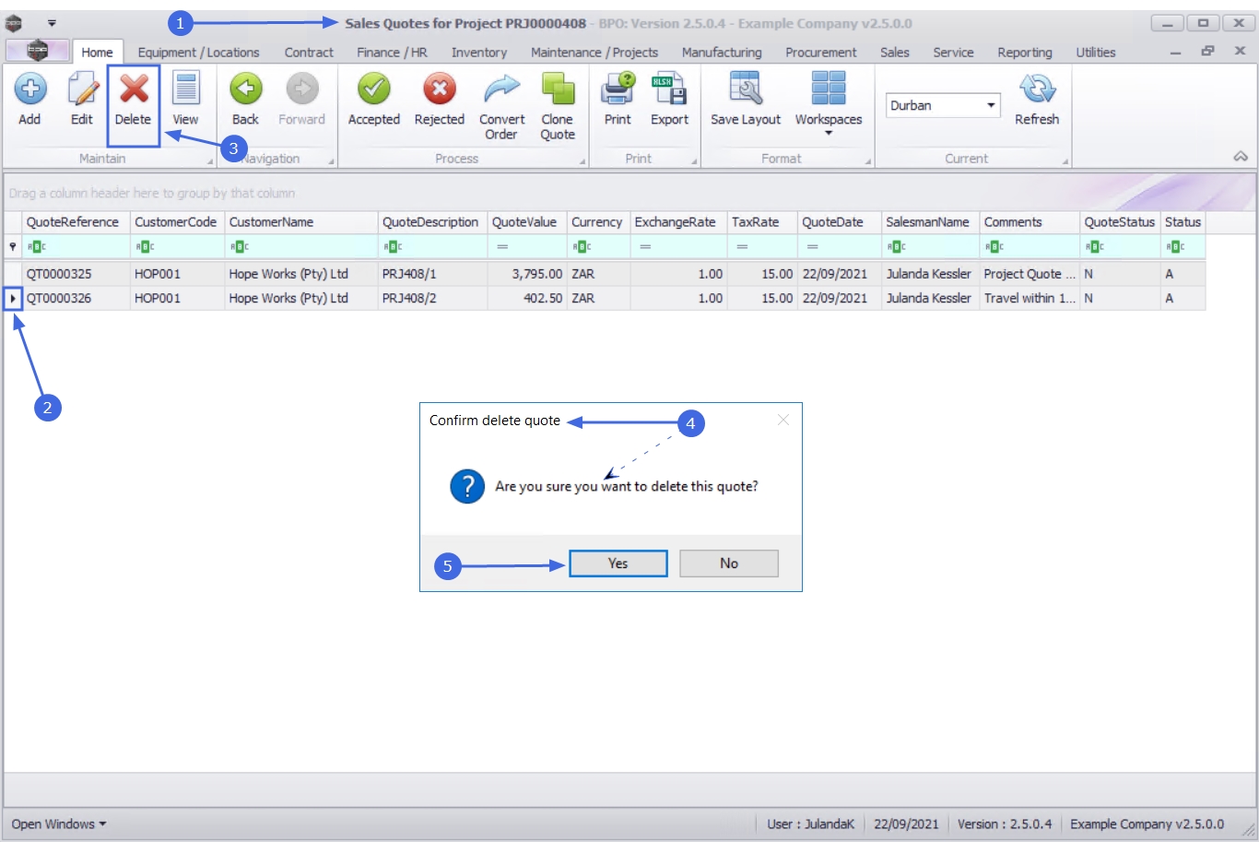The width and height of the screenshot is (1259, 842).
Task: Sort by the QuoteValue column header
Action: click(527, 222)
